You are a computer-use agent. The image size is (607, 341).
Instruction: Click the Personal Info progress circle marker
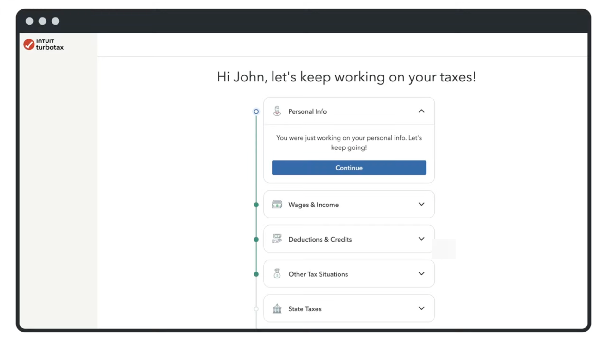[x=256, y=111]
